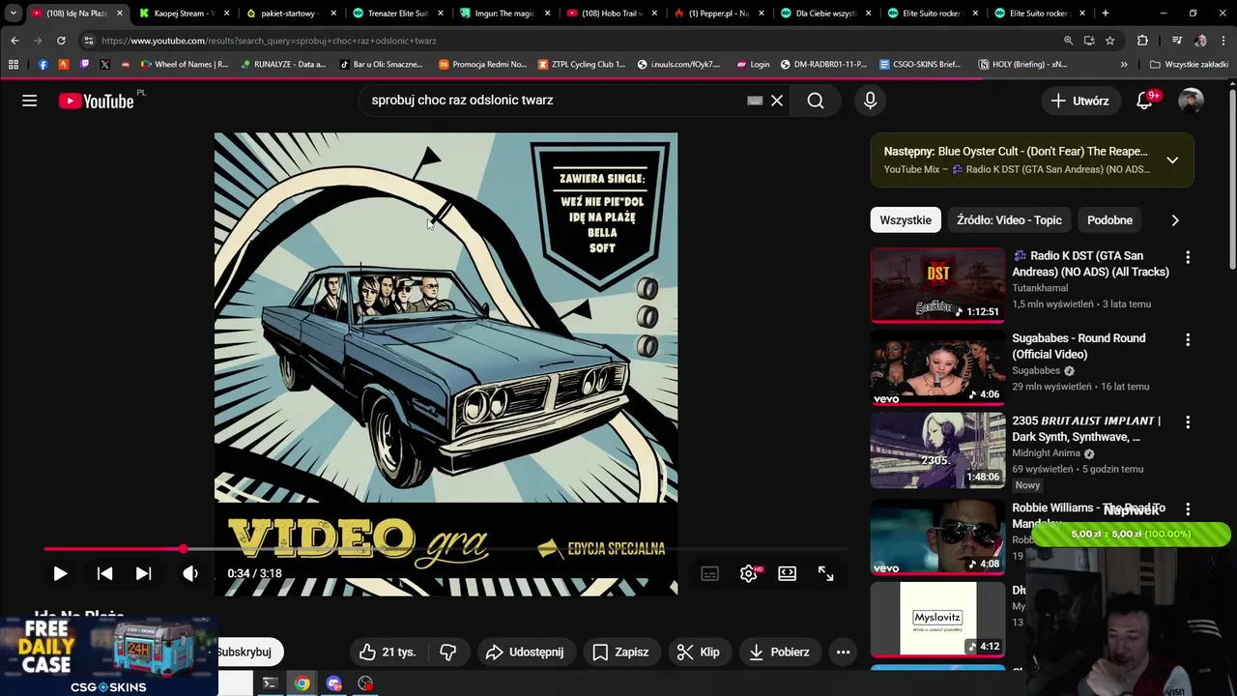The image size is (1237, 696).
Task: Create a clip with Klip
Action: click(x=698, y=652)
